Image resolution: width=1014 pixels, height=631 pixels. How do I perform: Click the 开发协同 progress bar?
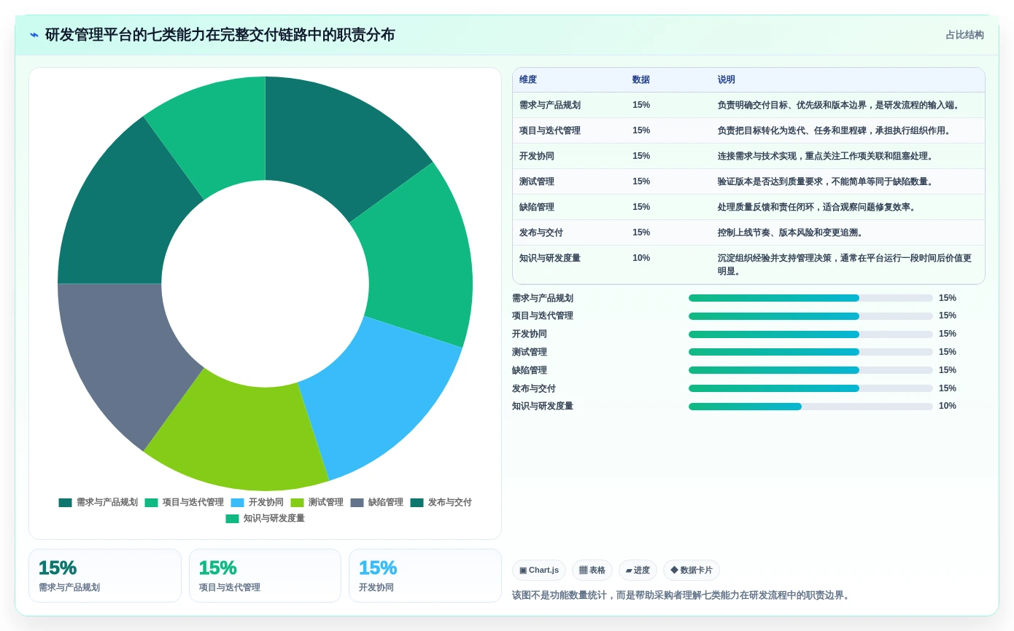810,334
